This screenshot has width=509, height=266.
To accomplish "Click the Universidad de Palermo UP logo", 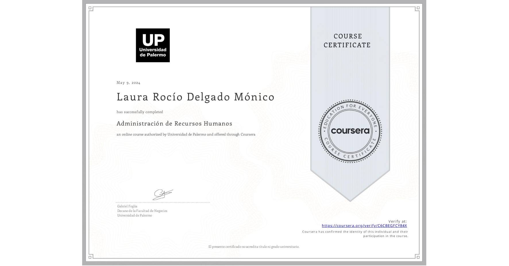I will [153, 45].
